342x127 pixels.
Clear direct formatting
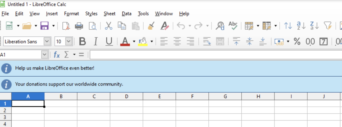click(x=165, y=26)
